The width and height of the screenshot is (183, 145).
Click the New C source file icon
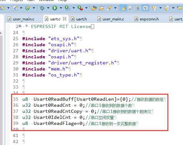(15, 8)
